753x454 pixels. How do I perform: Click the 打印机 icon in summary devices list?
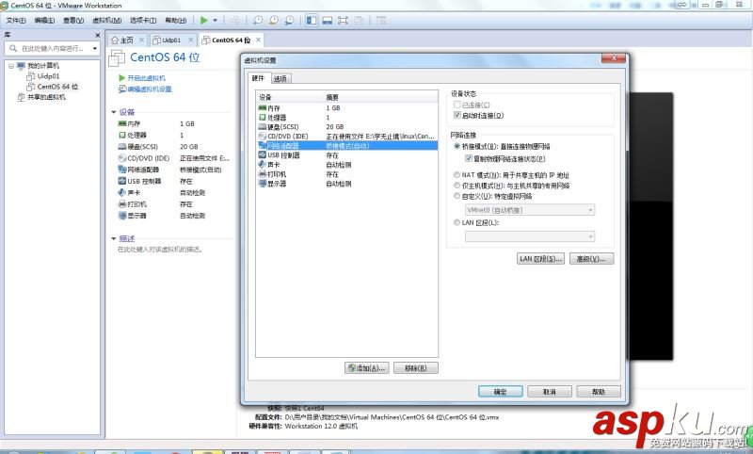click(x=122, y=204)
